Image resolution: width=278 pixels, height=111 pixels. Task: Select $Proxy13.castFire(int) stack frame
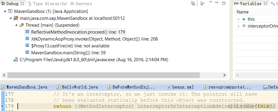[70, 46]
